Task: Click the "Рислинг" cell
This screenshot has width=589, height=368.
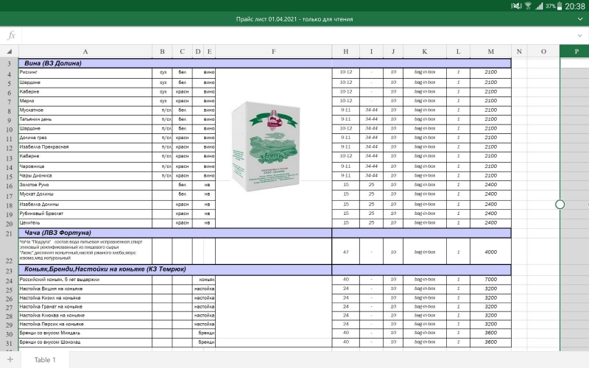Action: tap(85, 73)
